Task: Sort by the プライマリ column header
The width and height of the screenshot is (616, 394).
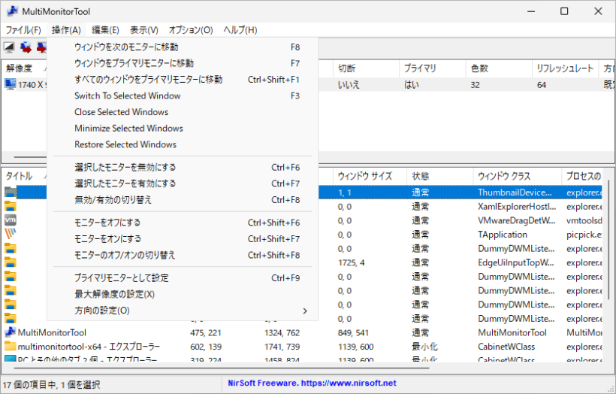Action: point(432,68)
